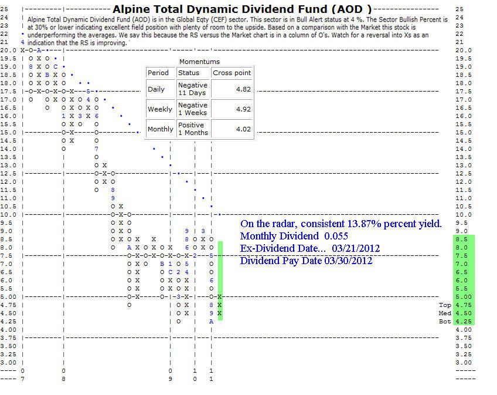The image size is (497, 395).
Task: Click the year label "07" on the time axis
Action: pyautogui.click(x=22, y=374)
